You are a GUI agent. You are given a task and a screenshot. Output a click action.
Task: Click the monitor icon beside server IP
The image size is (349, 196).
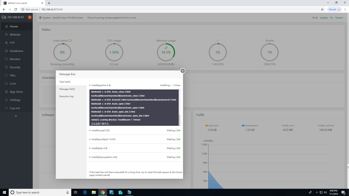pyautogui.click(x=4, y=17)
